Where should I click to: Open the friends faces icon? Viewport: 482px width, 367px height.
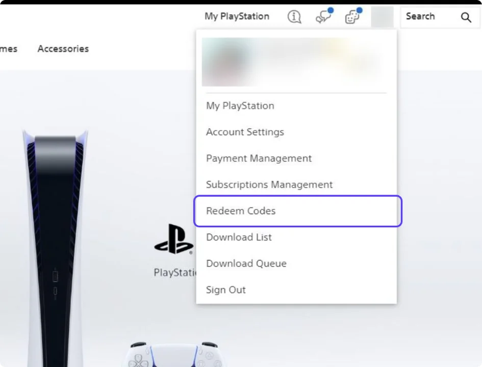(353, 16)
